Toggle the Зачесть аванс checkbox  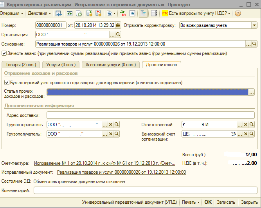point(4,53)
